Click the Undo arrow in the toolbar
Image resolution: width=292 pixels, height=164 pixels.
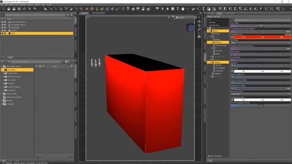pyautogui.click(x=35, y=9)
